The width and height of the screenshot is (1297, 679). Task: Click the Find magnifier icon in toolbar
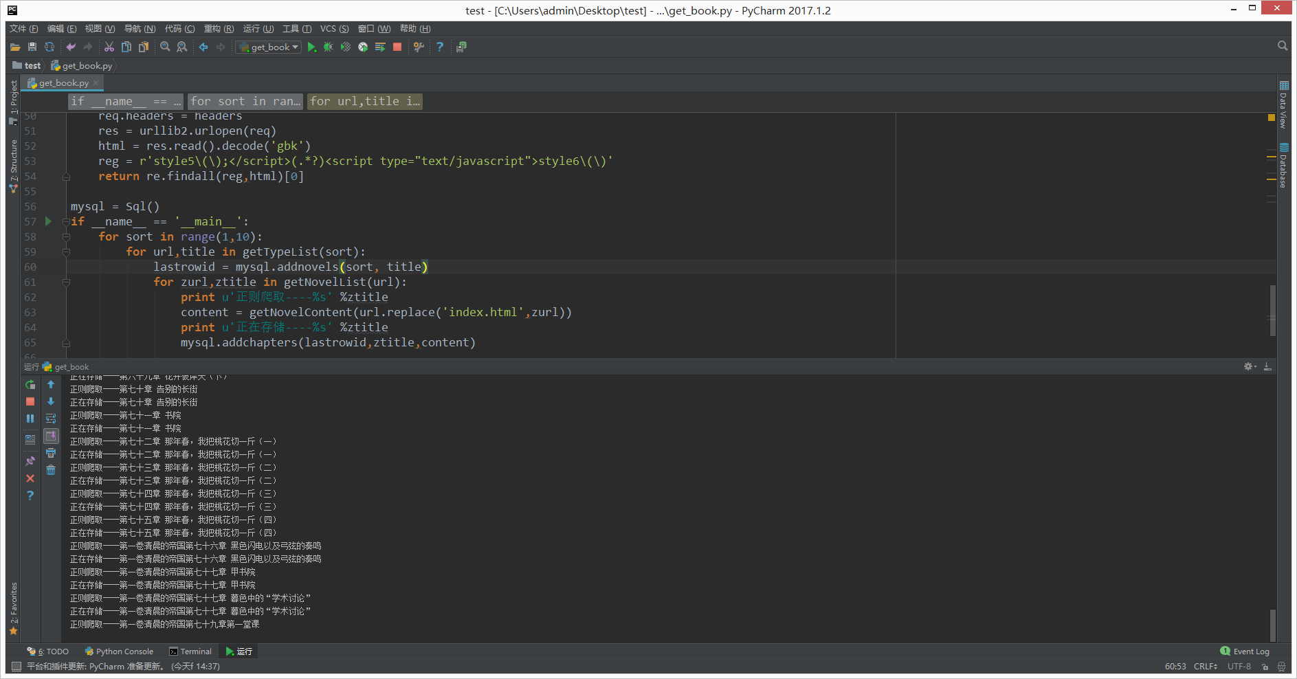(x=165, y=47)
